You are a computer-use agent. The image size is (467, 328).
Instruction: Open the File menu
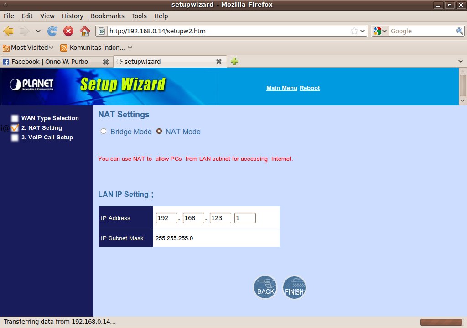click(9, 16)
